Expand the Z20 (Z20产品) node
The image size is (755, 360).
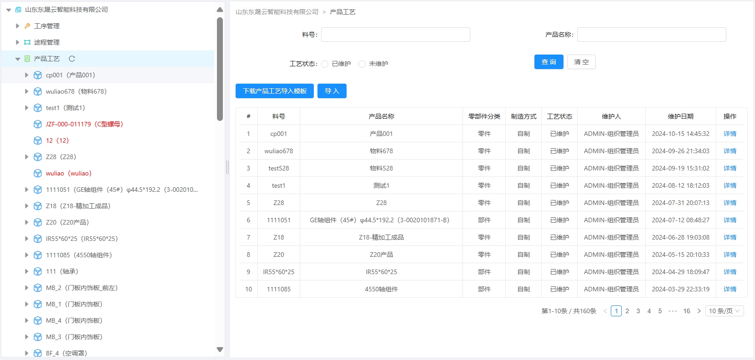pos(26,222)
